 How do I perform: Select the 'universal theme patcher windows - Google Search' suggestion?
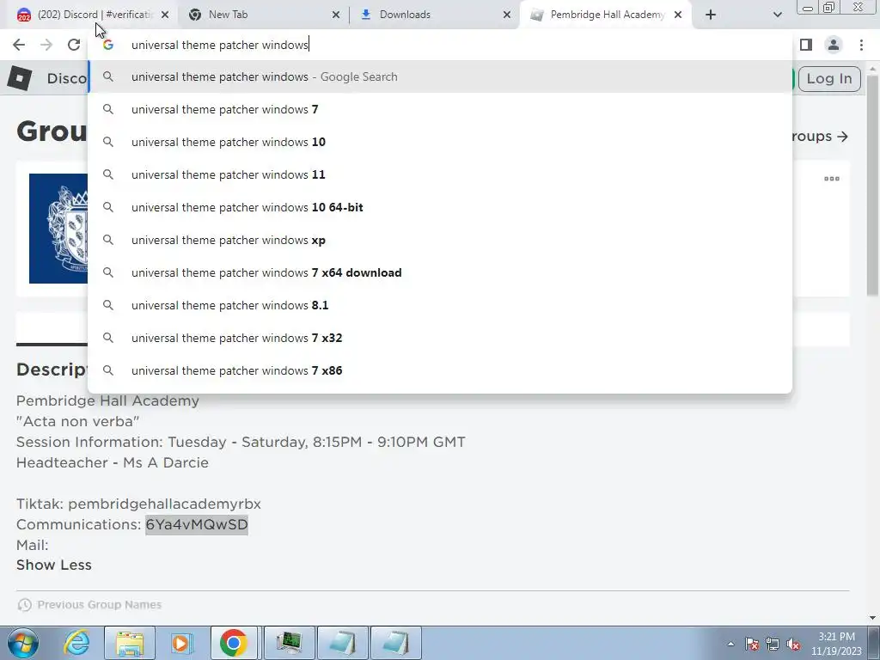(441, 76)
